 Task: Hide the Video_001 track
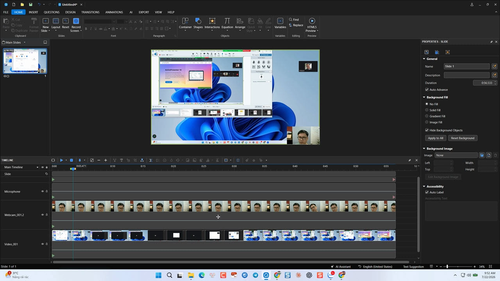click(43, 244)
